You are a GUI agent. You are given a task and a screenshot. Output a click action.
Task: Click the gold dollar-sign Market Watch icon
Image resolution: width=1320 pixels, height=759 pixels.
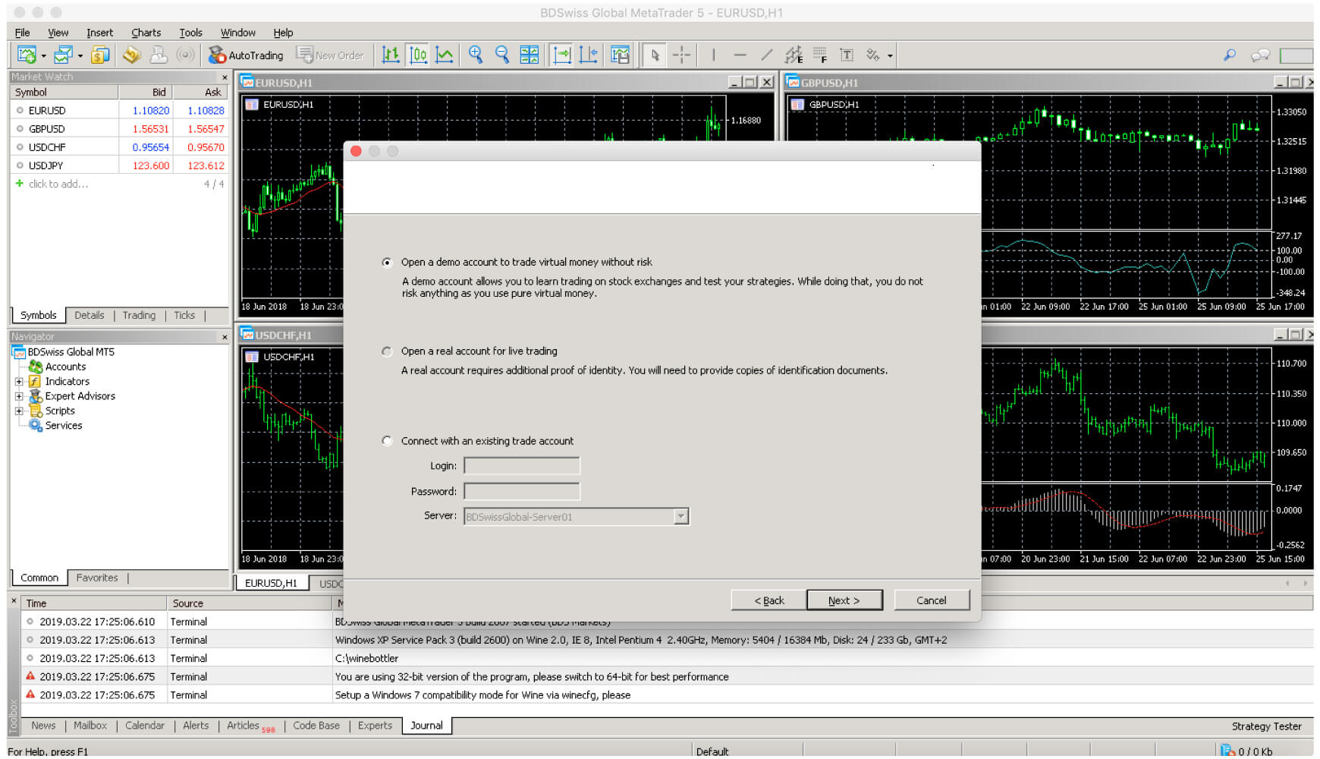click(x=99, y=55)
